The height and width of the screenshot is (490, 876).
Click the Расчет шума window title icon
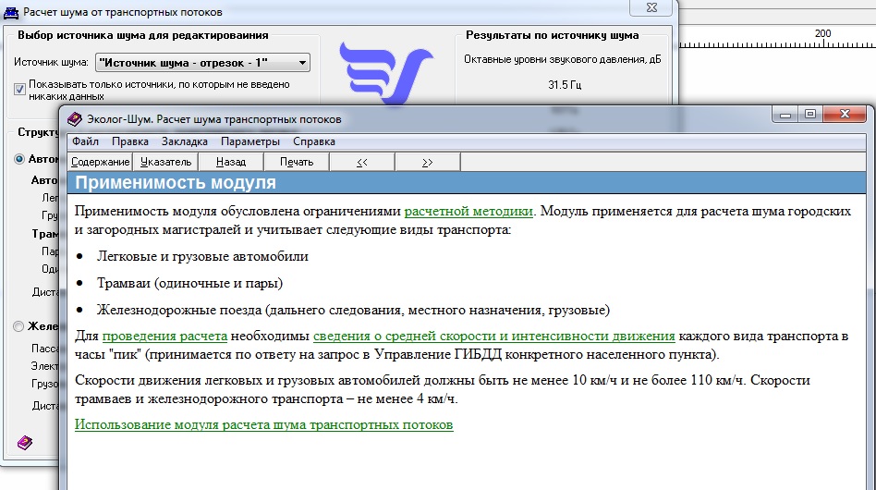(x=9, y=10)
